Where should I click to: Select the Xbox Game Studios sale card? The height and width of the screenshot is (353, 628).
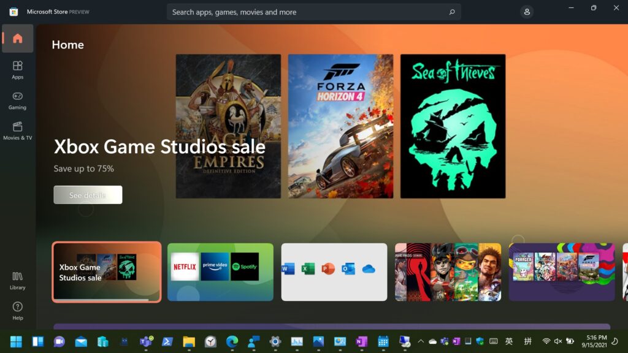[x=107, y=272]
